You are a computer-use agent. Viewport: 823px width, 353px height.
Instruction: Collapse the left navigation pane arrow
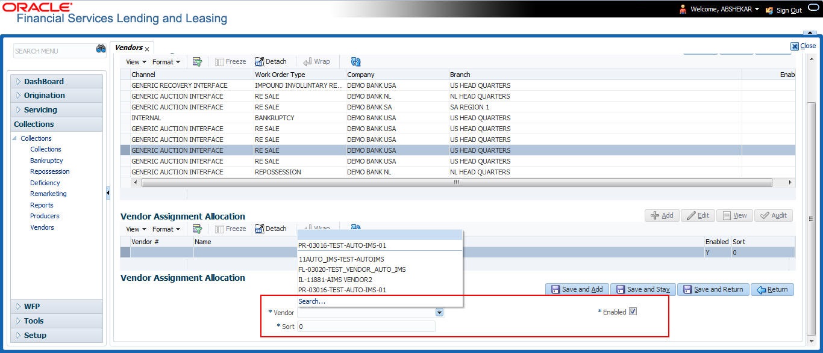pos(108,193)
